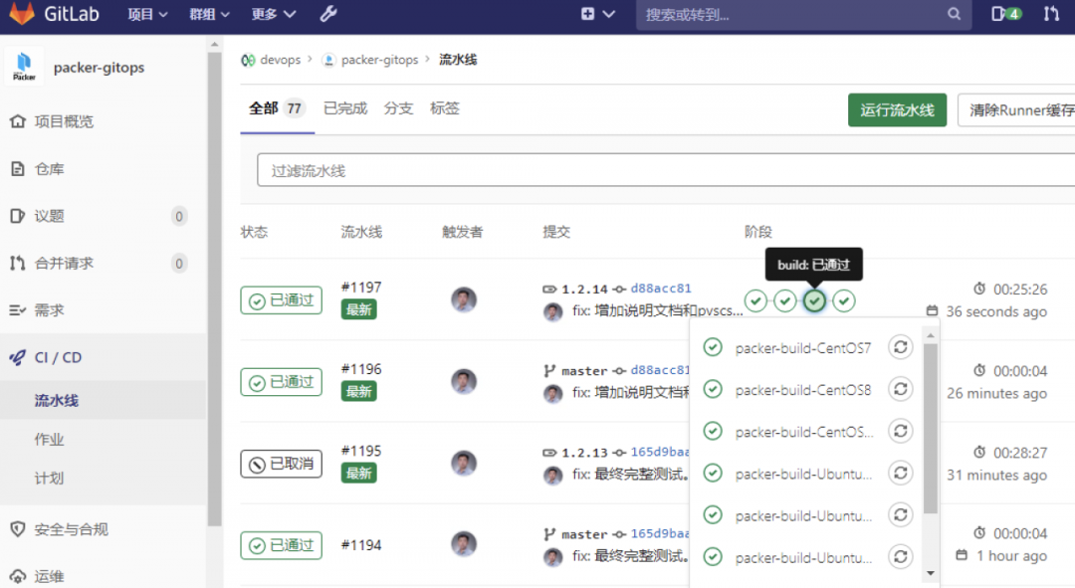Click trigger user avatar for pipeline #1197
This screenshot has width=1075, height=588.
tap(464, 299)
